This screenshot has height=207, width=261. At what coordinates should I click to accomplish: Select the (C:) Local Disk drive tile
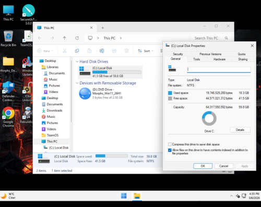point(110,72)
